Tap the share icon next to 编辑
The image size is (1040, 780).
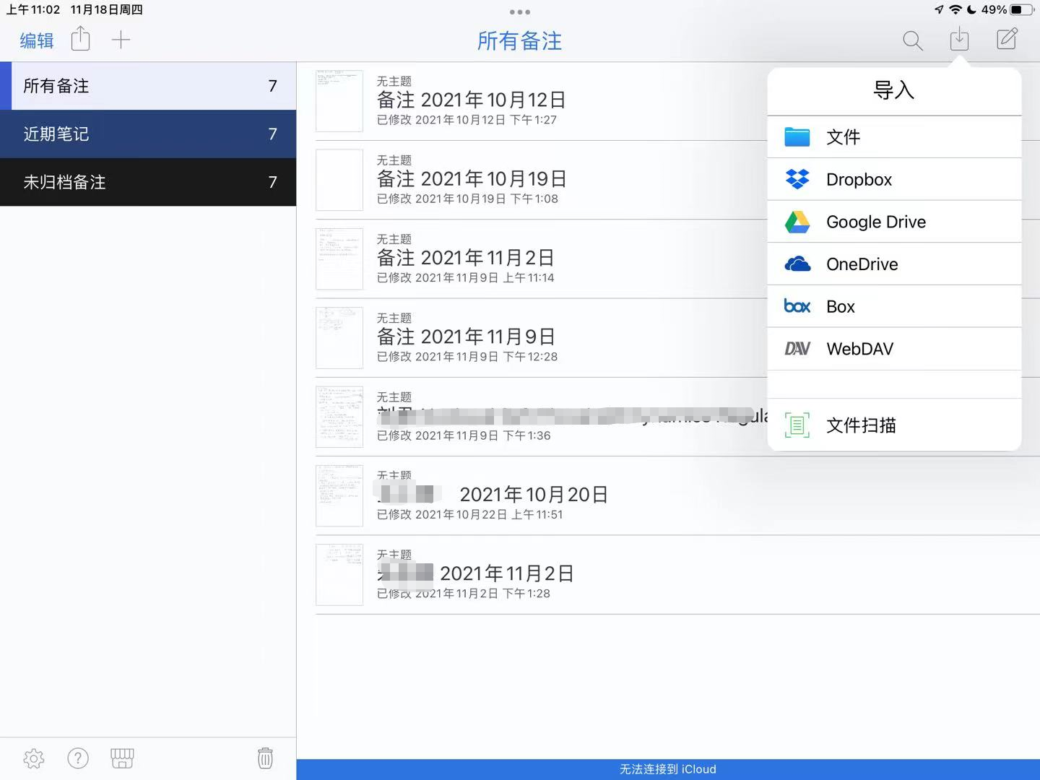pos(80,40)
